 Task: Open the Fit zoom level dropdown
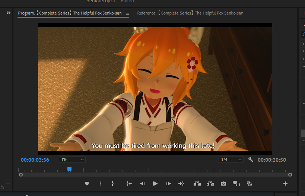click(x=72, y=160)
